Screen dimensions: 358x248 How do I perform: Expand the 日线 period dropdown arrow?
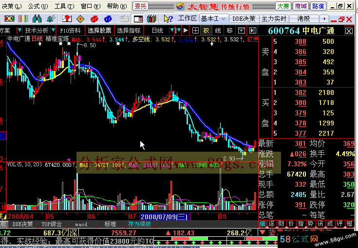[x=171, y=30]
